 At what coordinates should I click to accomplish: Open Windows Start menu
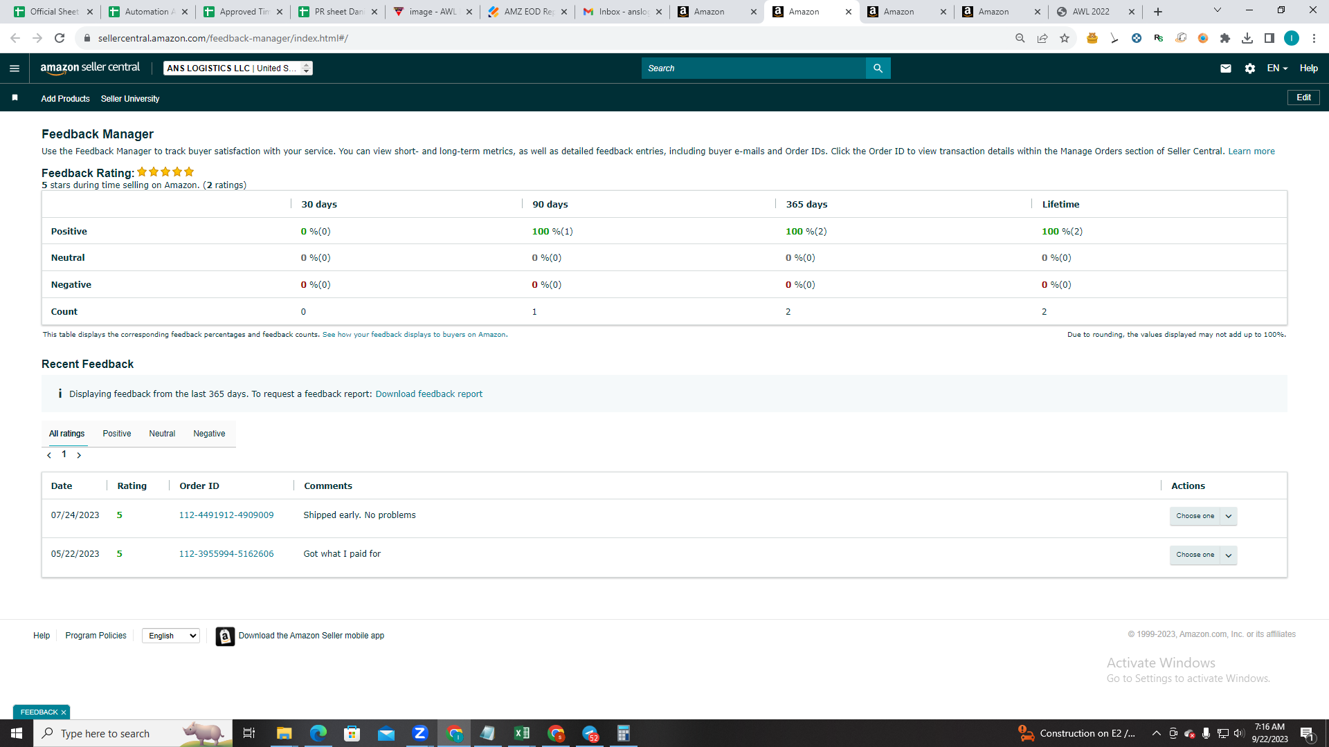(17, 733)
